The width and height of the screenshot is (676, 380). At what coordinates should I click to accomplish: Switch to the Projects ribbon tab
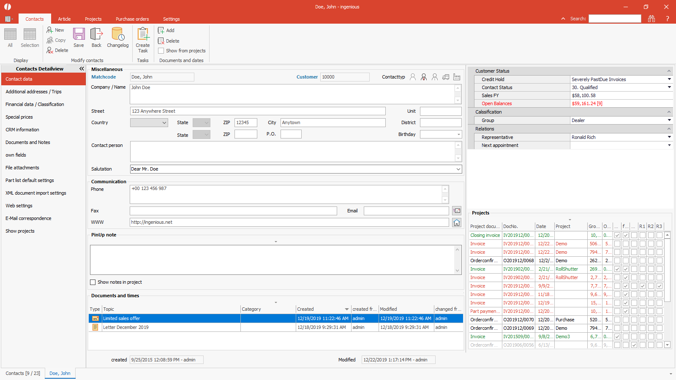93,19
